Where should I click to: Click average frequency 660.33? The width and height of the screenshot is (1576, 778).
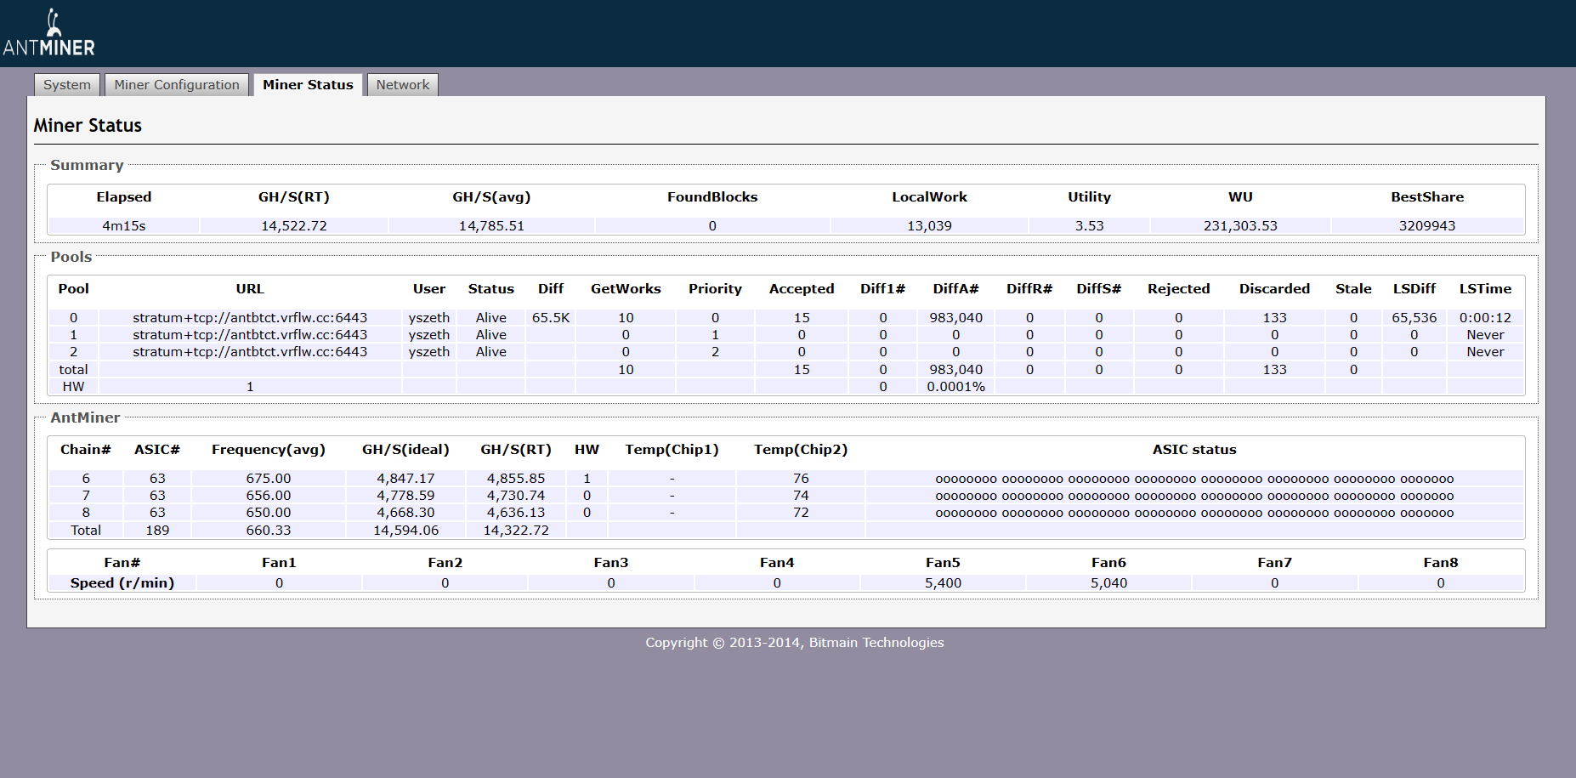pyautogui.click(x=269, y=531)
